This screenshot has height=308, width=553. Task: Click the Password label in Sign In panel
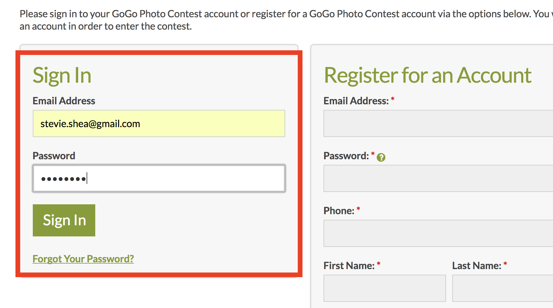pyautogui.click(x=54, y=156)
